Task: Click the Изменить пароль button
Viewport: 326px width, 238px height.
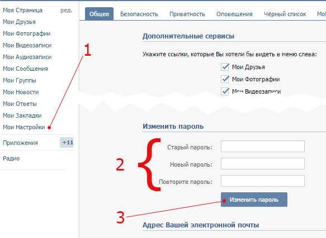Action: tap(254, 200)
